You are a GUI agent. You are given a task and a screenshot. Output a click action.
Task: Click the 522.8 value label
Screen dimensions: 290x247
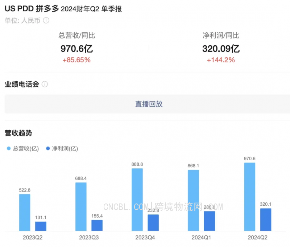tap(25, 190)
